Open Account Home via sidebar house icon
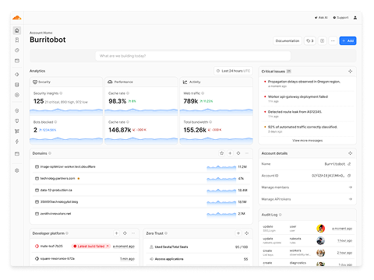 click(x=17, y=30)
